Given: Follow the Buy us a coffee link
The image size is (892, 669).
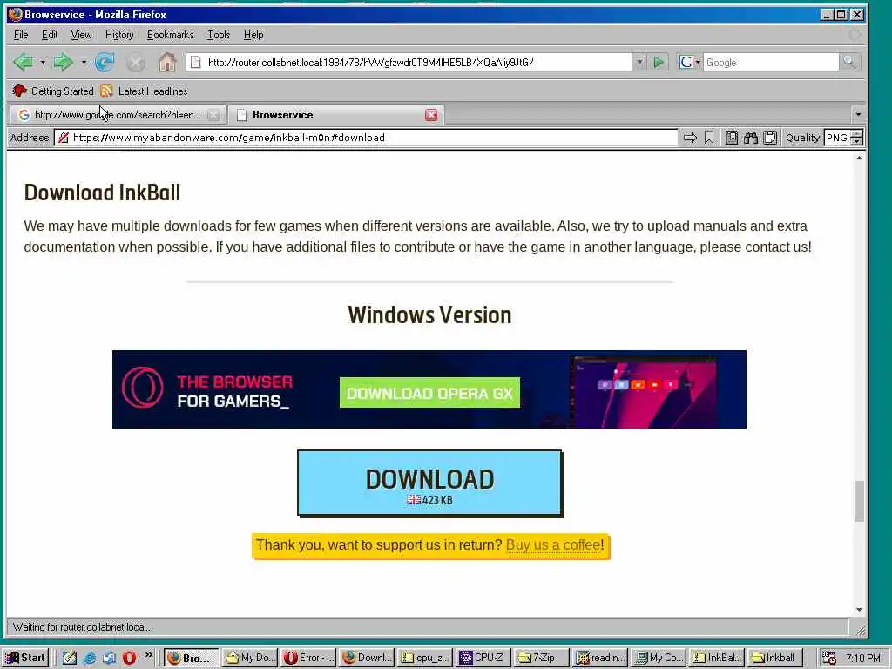Looking at the screenshot, I should click(553, 545).
